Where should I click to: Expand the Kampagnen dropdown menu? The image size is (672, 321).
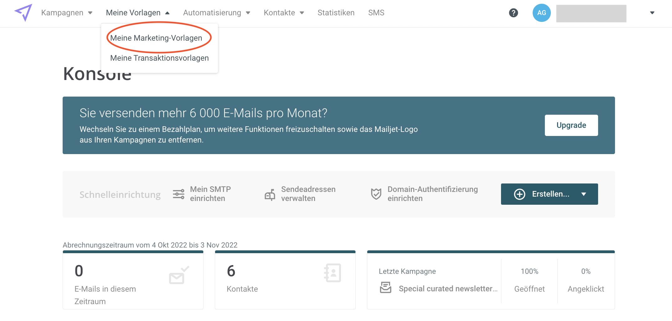point(67,13)
